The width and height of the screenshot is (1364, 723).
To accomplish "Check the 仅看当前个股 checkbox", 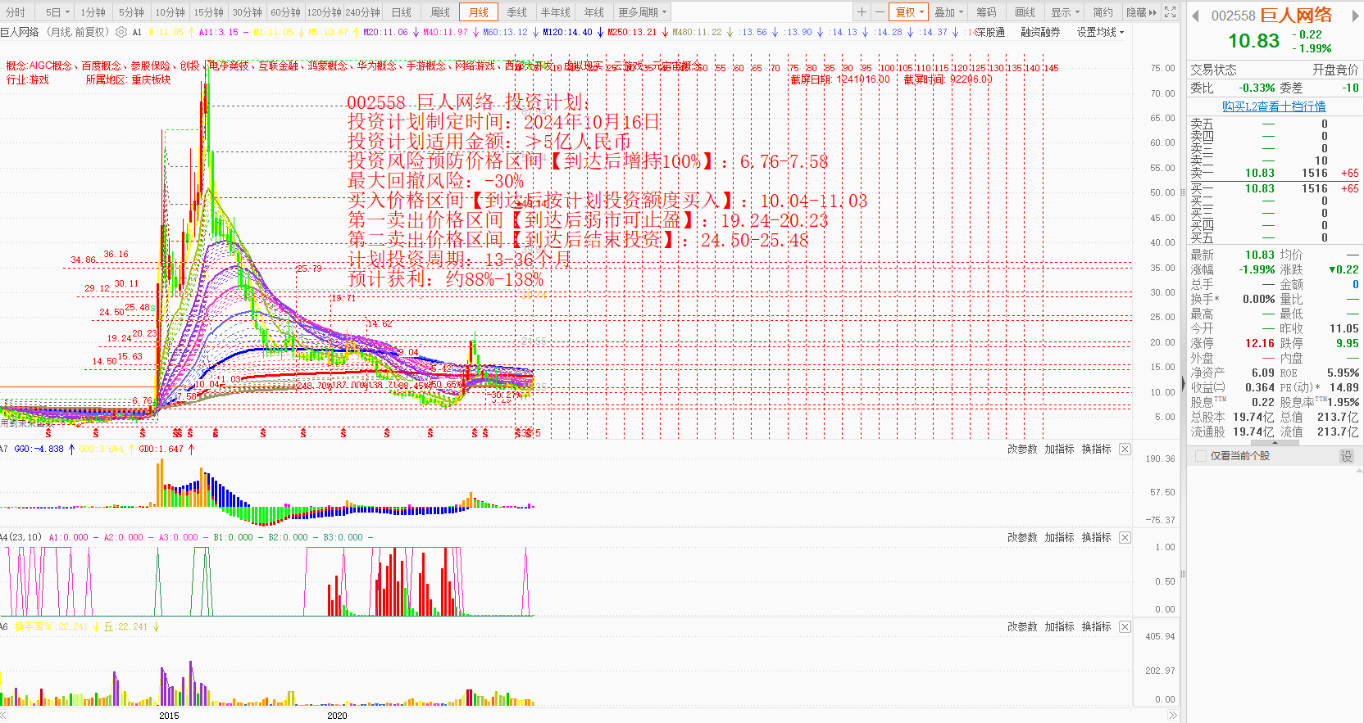I will (1202, 456).
